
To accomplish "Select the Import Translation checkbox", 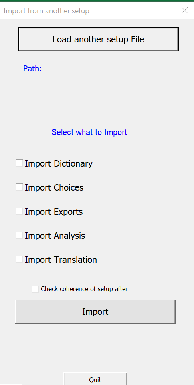I will (x=19, y=260).
